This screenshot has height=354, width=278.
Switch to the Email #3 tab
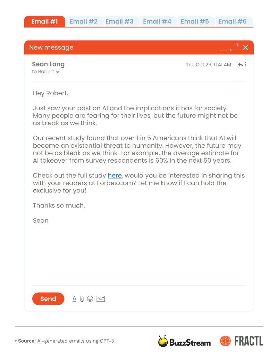pos(119,21)
